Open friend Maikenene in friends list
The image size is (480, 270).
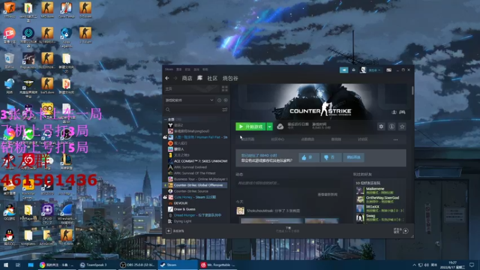tap(380, 191)
